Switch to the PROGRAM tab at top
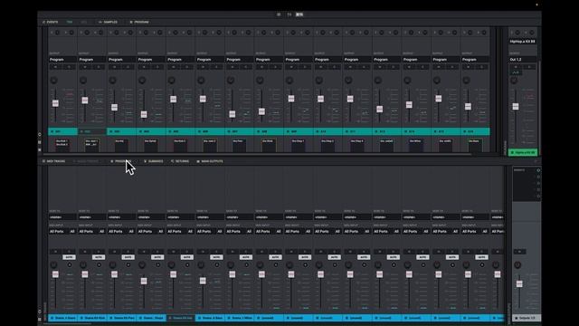579x326 pixels. 139,22
